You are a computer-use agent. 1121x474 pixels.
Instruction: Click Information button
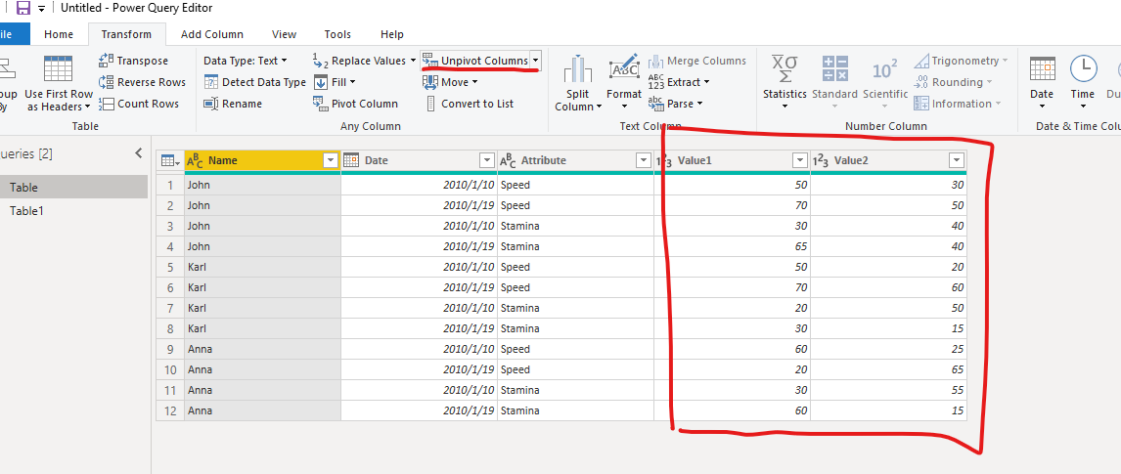click(x=957, y=104)
